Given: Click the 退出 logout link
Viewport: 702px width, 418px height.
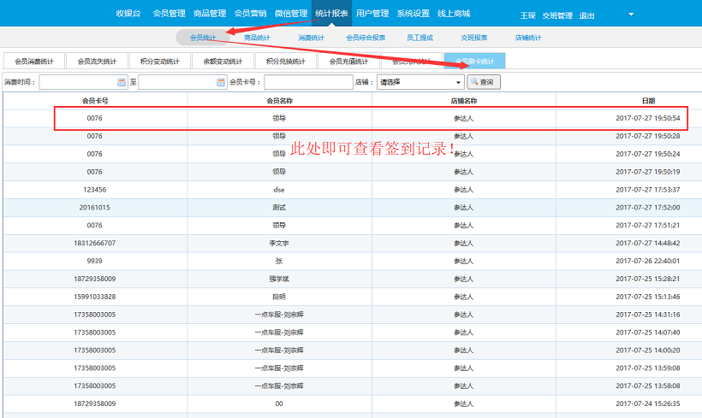Looking at the screenshot, I should [x=587, y=15].
